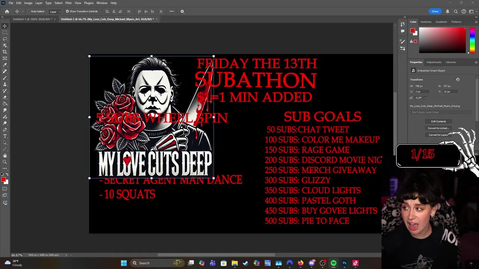The image size is (479, 269).
Task: Open the workspace switcher dropdown
Action: [x=472, y=11]
